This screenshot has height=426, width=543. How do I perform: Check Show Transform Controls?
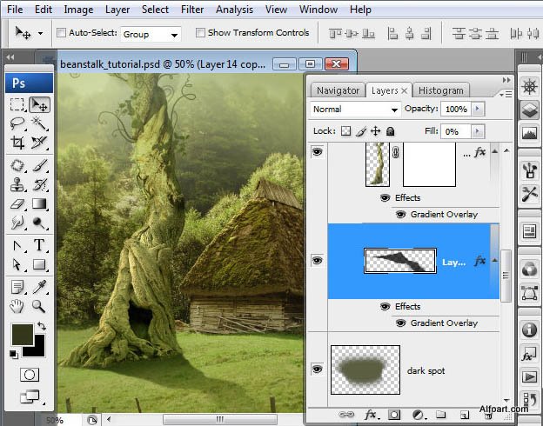pyautogui.click(x=201, y=33)
